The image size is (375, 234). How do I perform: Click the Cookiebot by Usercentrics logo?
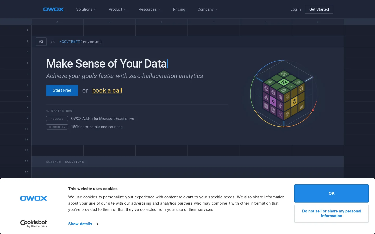point(34,224)
